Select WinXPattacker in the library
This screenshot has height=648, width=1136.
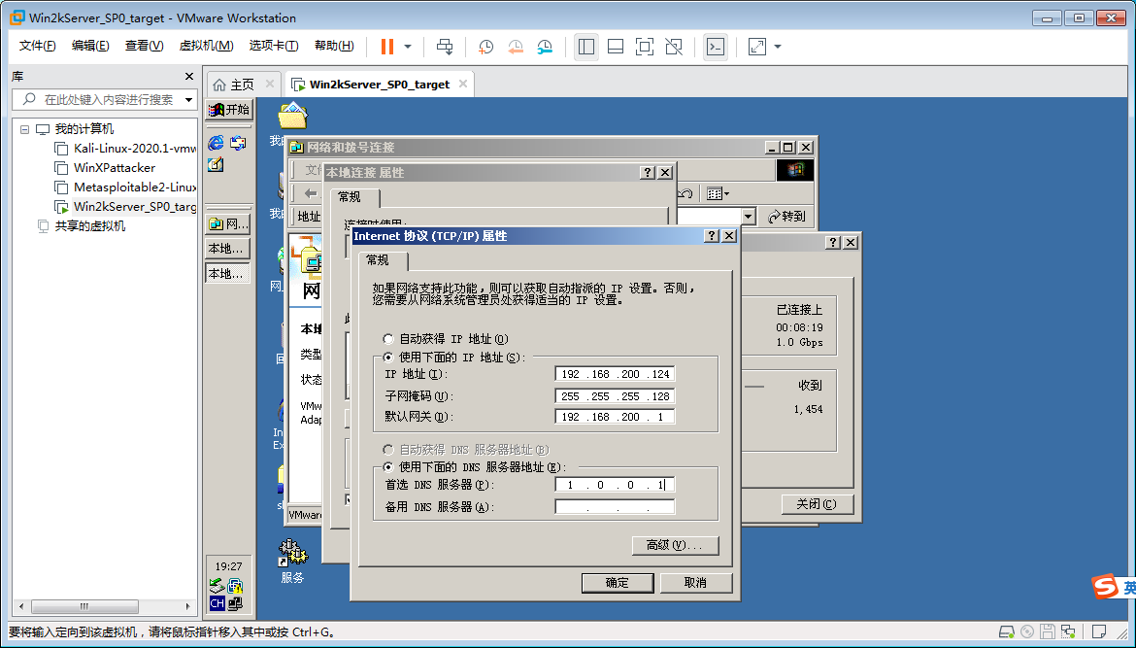click(105, 167)
